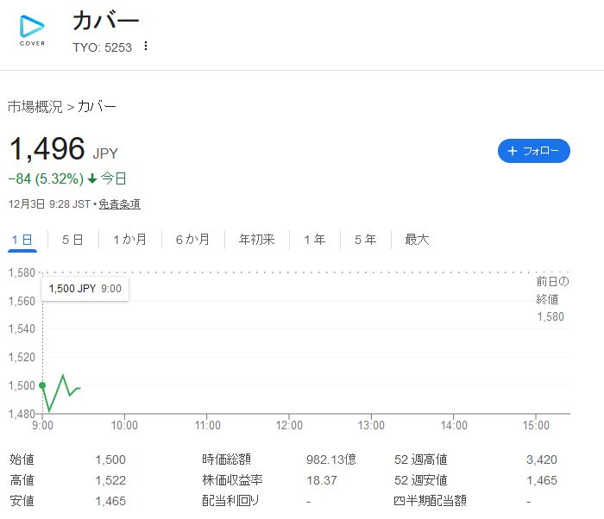Image resolution: width=604 pixels, height=519 pixels.
Task: Click the Follow (フォロー) button
Action: (x=533, y=151)
